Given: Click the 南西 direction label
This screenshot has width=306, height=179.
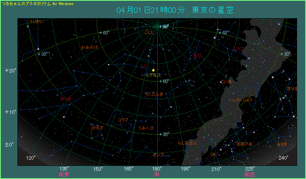Looking at the screenshot, I should [249, 175].
